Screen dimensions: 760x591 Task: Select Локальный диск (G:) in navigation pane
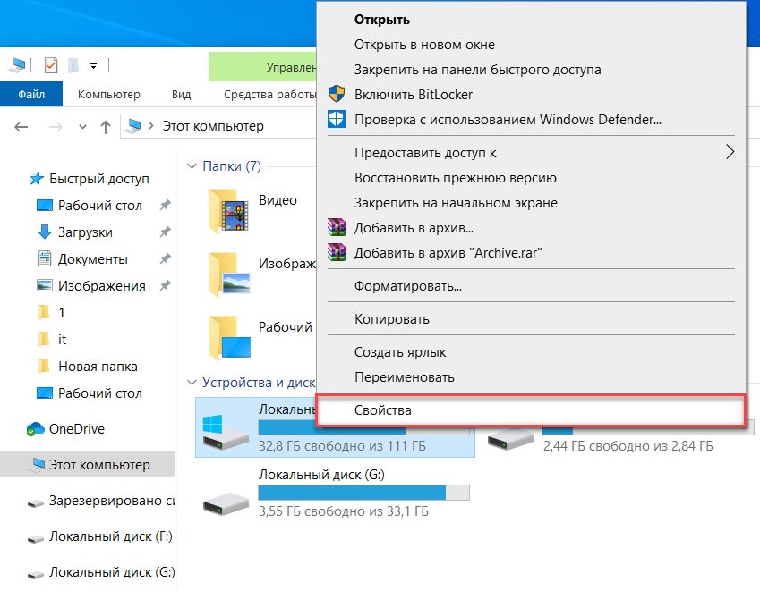click(x=111, y=572)
